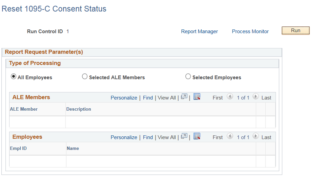Click the Name column header in Employees
322x178 pixels.
[73, 149]
